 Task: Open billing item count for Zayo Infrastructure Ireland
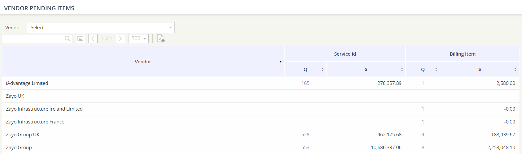423,109
